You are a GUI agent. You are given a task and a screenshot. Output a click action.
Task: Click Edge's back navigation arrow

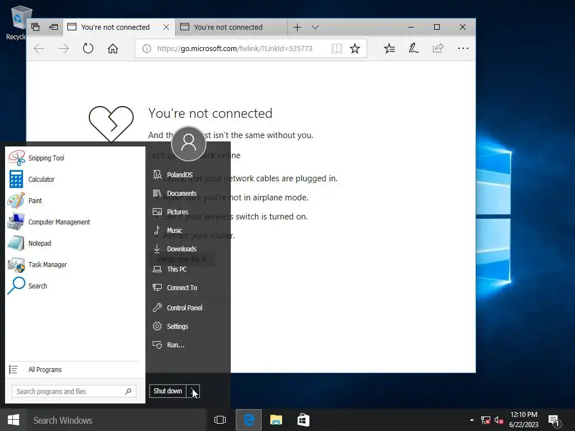39,48
